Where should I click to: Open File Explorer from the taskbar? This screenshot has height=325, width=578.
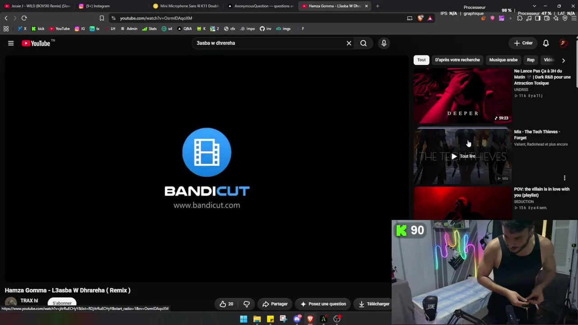tap(257, 319)
